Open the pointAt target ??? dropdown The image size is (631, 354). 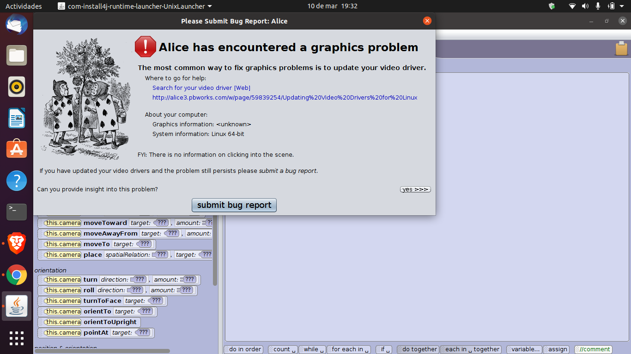click(x=143, y=332)
